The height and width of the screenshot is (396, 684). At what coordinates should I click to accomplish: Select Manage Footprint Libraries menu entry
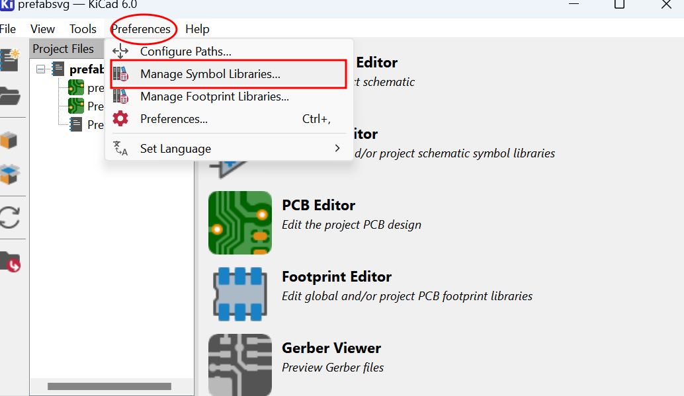[x=214, y=97]
